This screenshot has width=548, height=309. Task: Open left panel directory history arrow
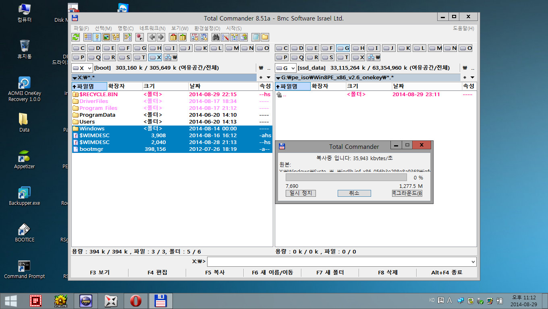coord(269,77)
